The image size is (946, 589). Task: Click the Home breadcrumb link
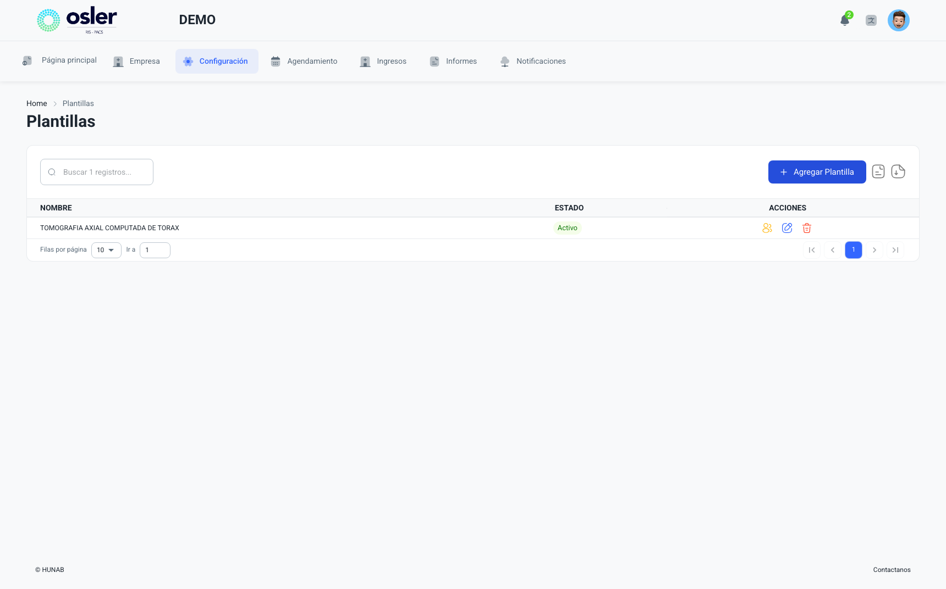click(37, 103)
